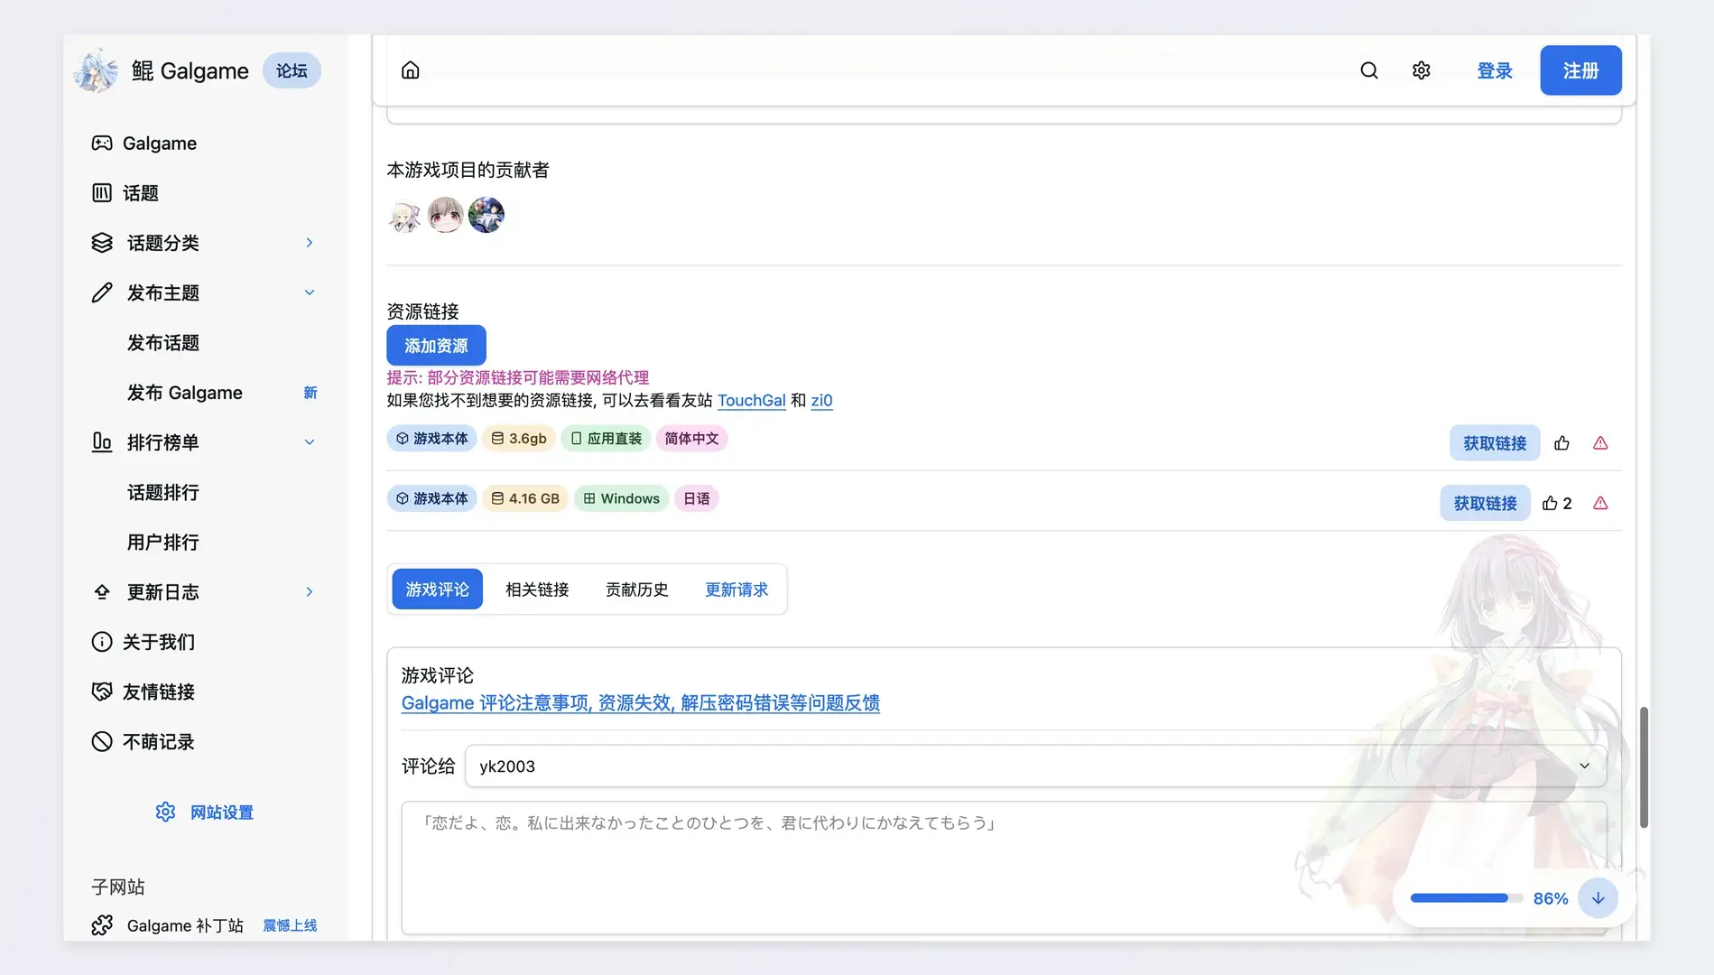The height and width of the screenshot is (975, 1714).
Task: Open first contributor avatar
Action: point(405,215)
